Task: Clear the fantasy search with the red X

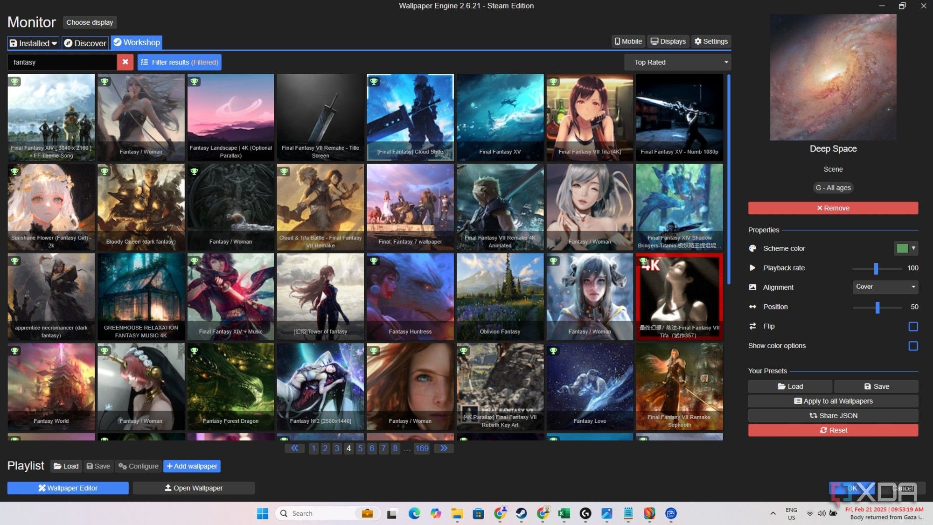Action: point(125,62)
